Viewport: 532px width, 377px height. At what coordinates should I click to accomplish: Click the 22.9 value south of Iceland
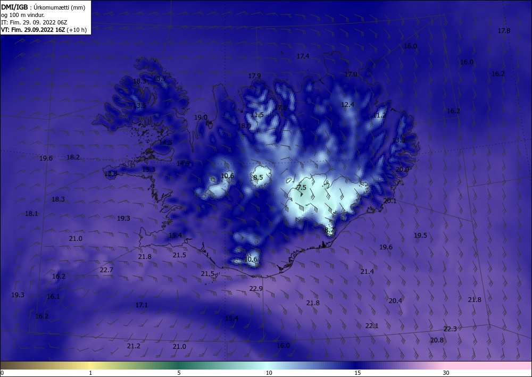pos(256,289)
